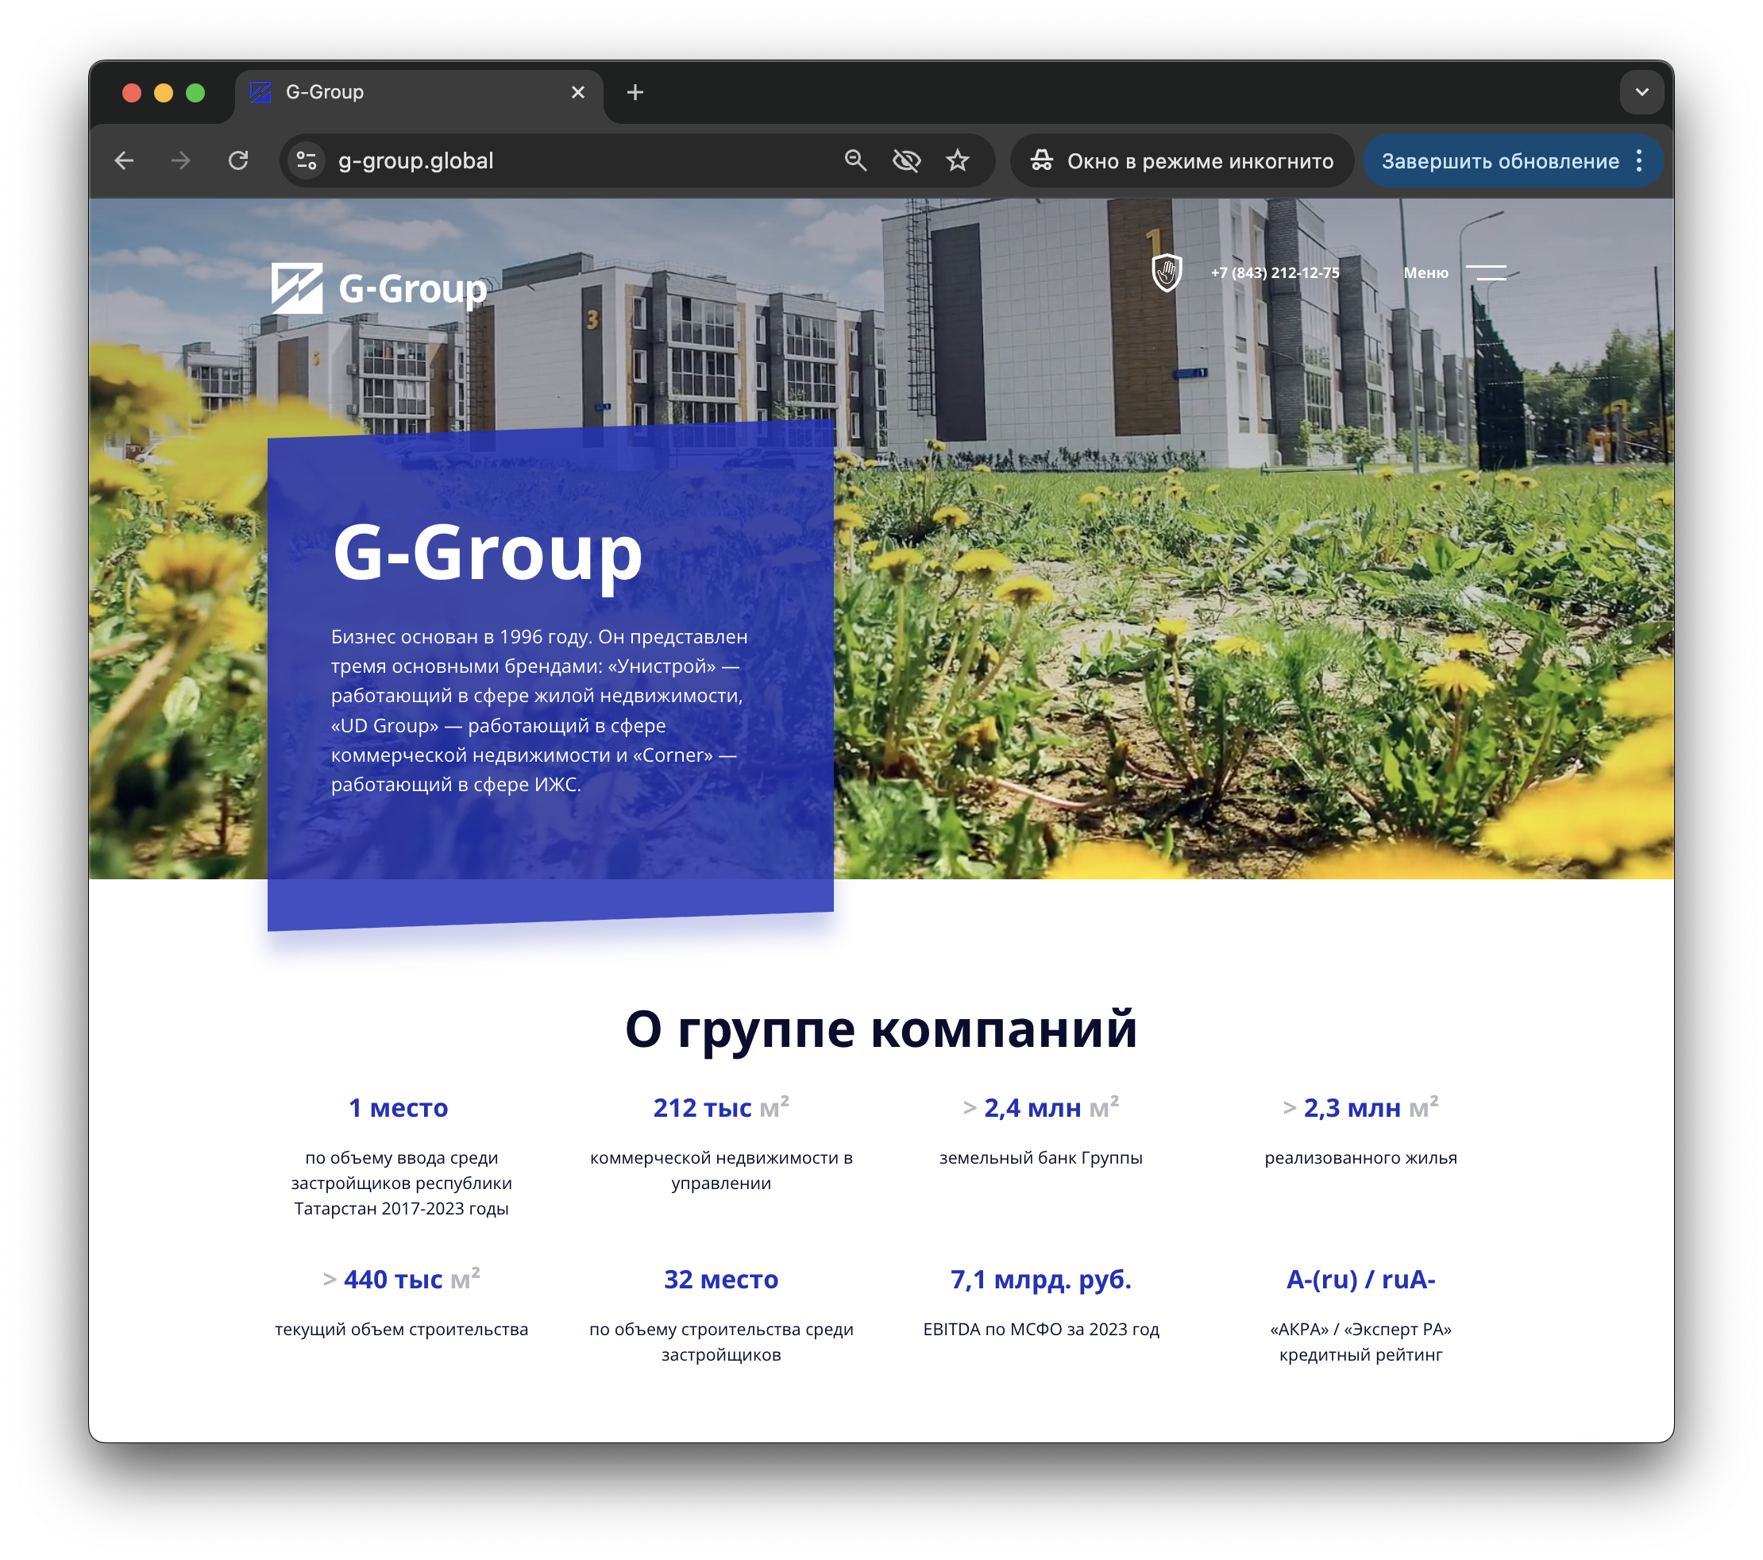1763x1560 pixels.
Task: Bookmark this page with the star icon
Action: (x=958, y=160)
